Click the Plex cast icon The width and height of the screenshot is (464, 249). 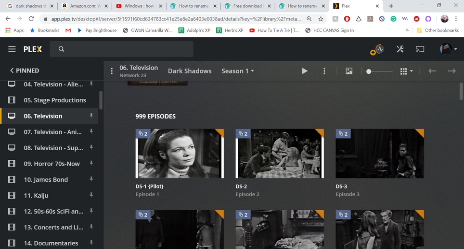tap(420, 49)
